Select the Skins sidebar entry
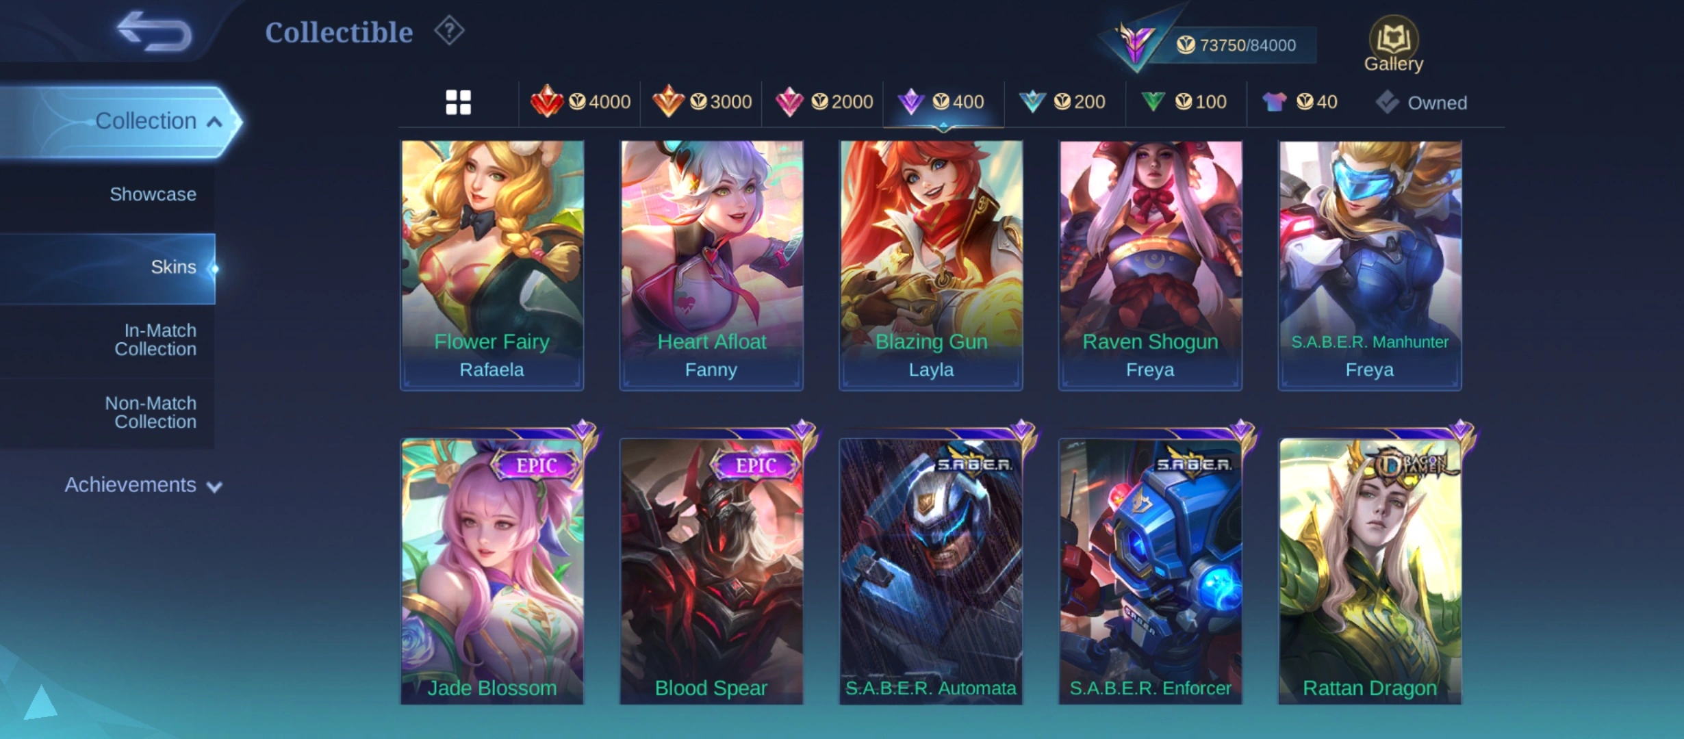The image size is (1684, 739). [107, 268]
